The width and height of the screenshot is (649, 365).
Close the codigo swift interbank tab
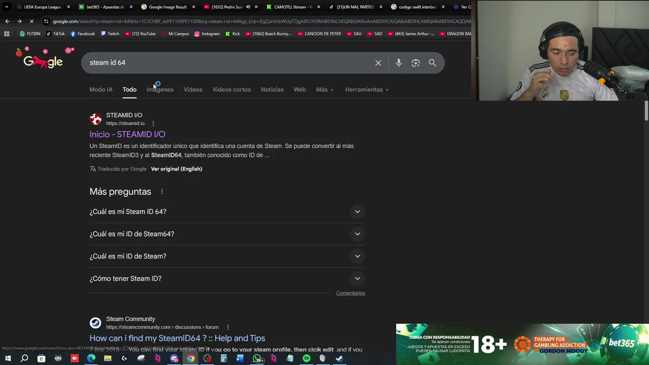[443, 7]
